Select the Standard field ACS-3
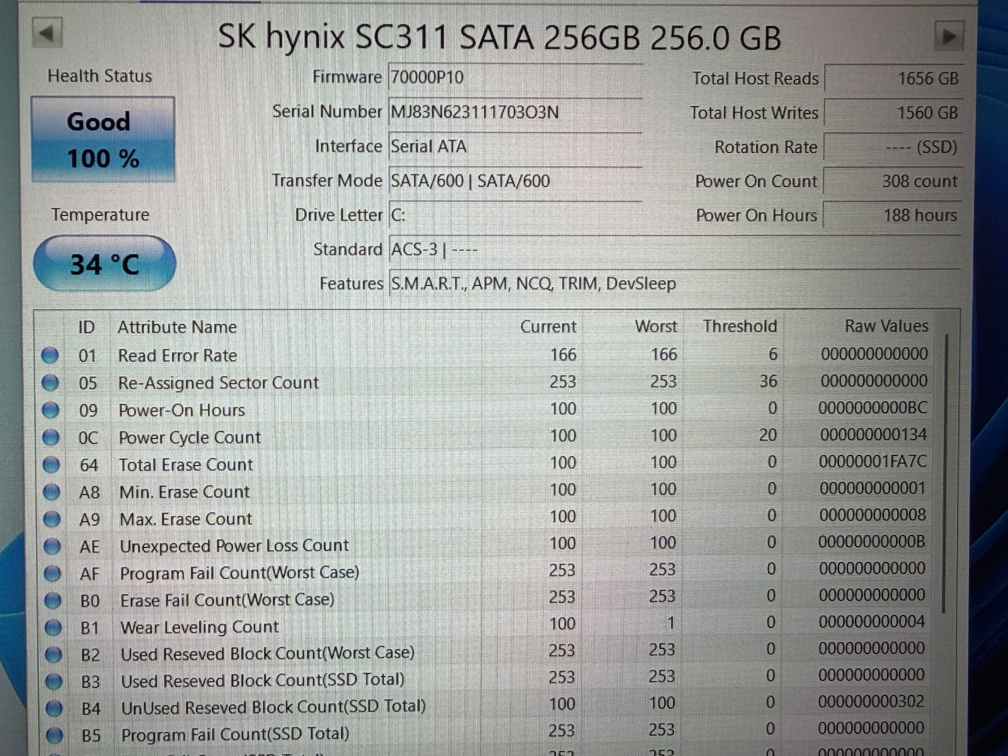Image resolution: width=1008 pixels, height=756 pixels. pyautogui.click(x=675, y=250)
